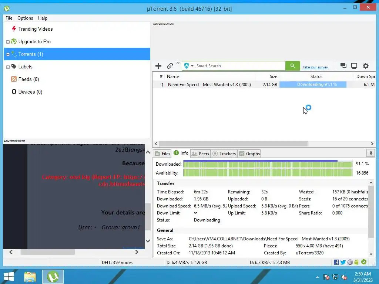Click the Add Torrent from URL link icon
Image resolution: width=379 pixels, height=284 pixels.
point(170,66)
